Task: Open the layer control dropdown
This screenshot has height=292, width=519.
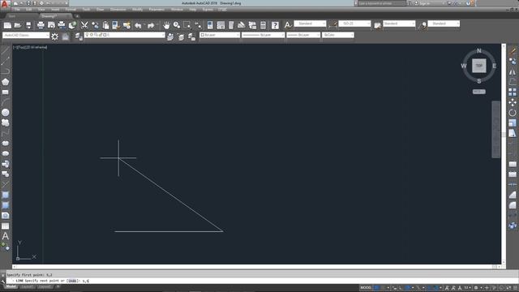Action: [x=124, y=35]
